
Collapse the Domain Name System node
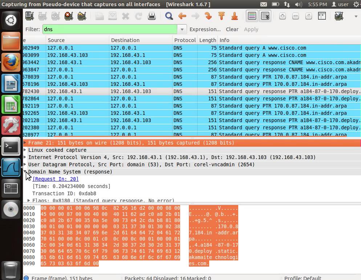point(25,172)
